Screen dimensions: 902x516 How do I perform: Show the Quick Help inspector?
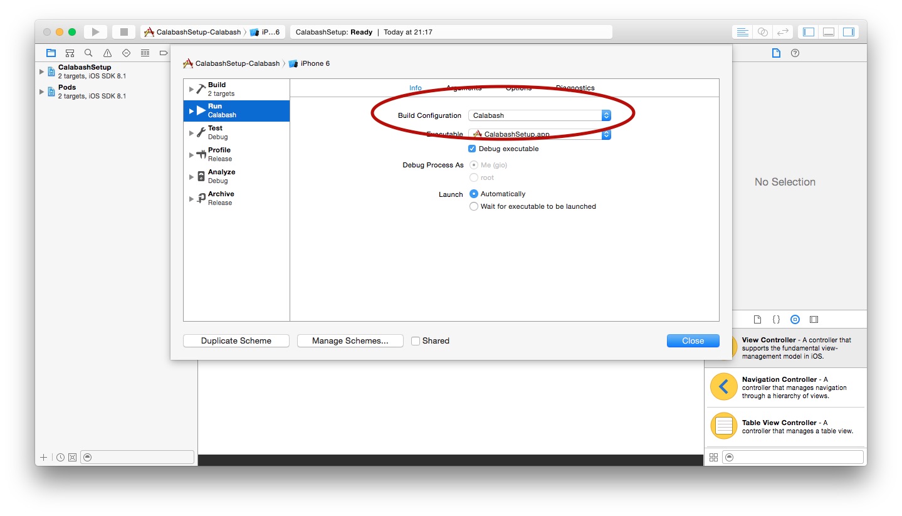[795, 53]
